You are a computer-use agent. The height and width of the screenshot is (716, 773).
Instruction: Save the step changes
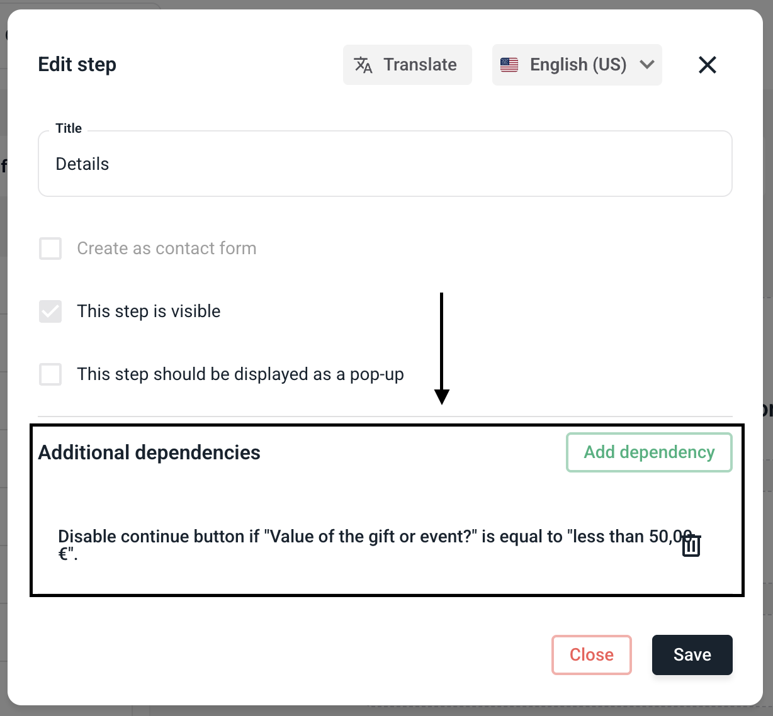tap(692, 655)
